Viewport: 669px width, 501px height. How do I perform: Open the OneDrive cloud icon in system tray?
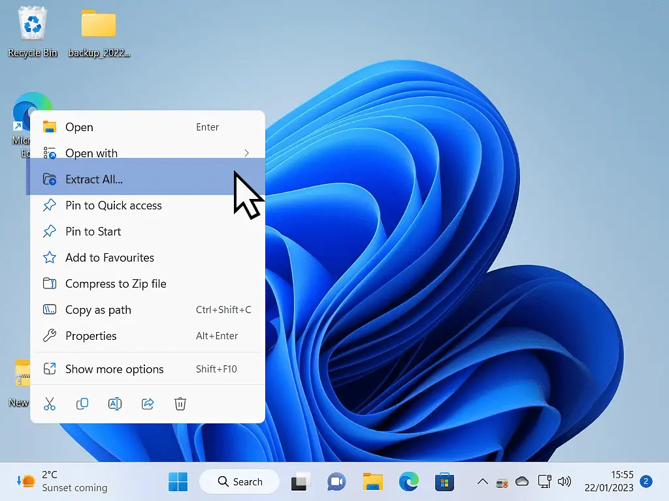click(x=521, y=481)
